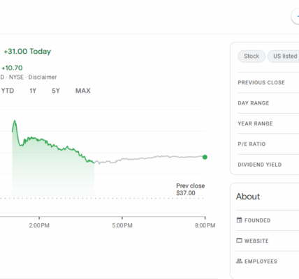Click the US listed tag chip
299x279 pixels.
(284, 56)
